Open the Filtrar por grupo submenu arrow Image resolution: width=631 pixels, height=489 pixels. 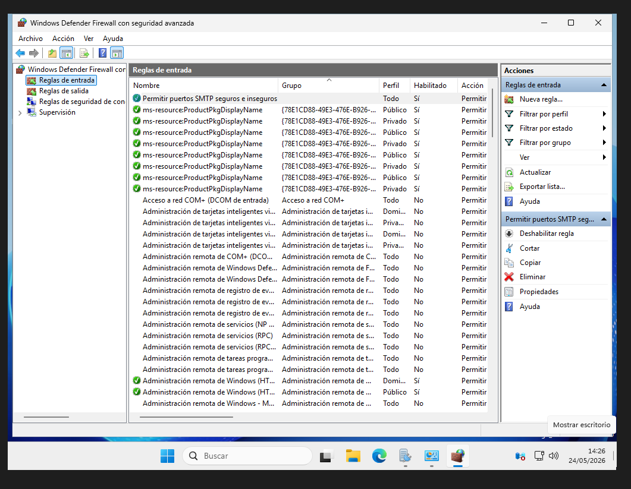click(604, 143)
